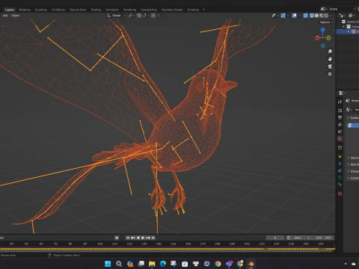This screenshot has width=359, height=269.
Task: Open the Scene properties tab
Action: (x=340, y=132)
